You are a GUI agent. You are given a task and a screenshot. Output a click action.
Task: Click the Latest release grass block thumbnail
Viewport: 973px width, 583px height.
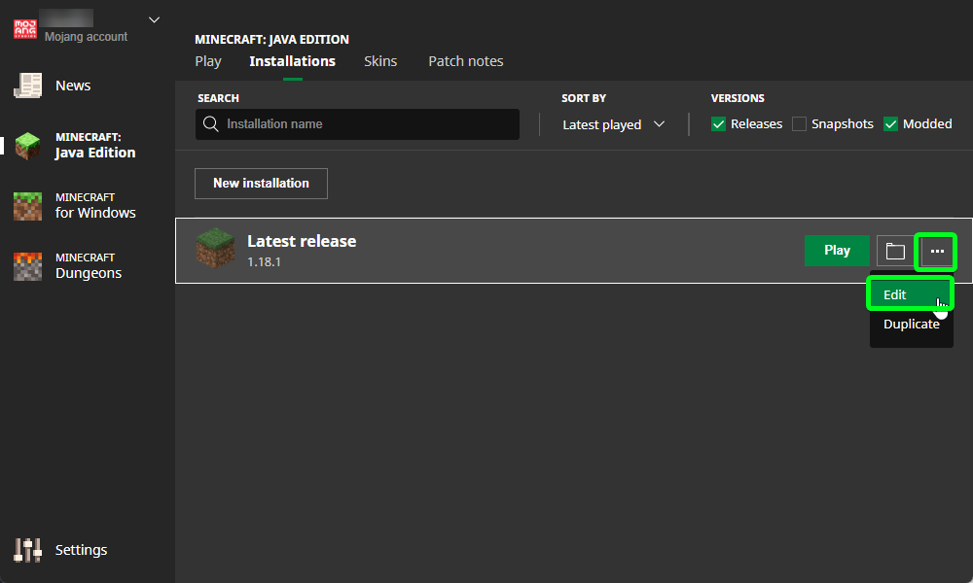click(x=215, y=249)
